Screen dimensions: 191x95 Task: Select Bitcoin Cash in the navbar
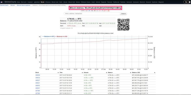[55, 2]
